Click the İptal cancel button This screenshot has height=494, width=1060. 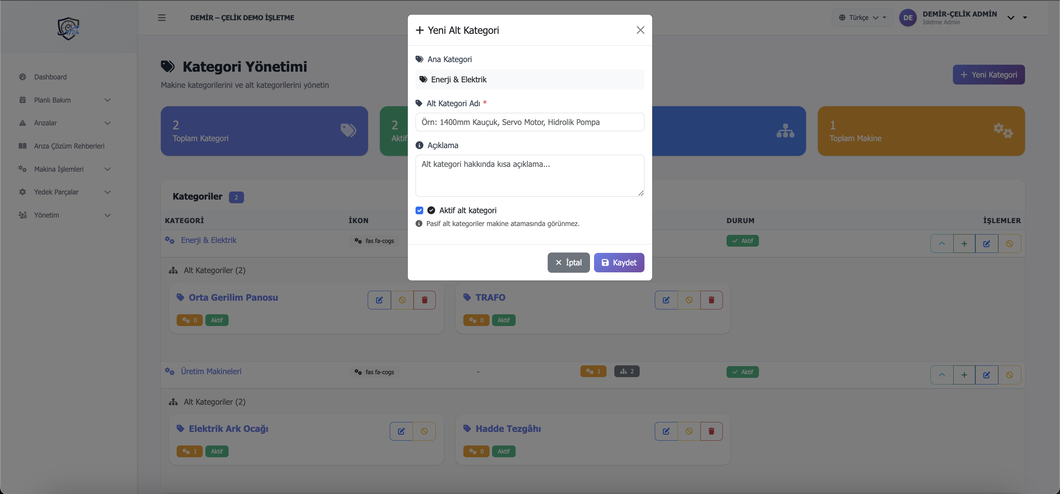[568, 262]
